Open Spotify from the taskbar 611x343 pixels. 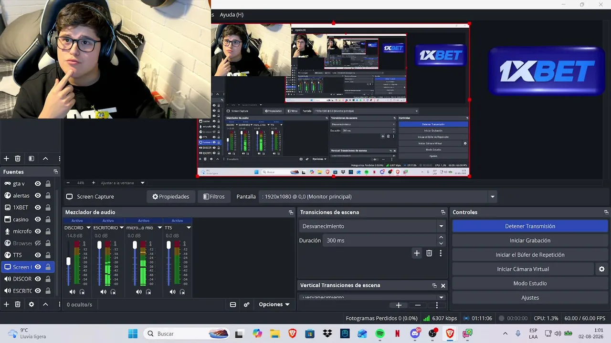coord(380,333)
